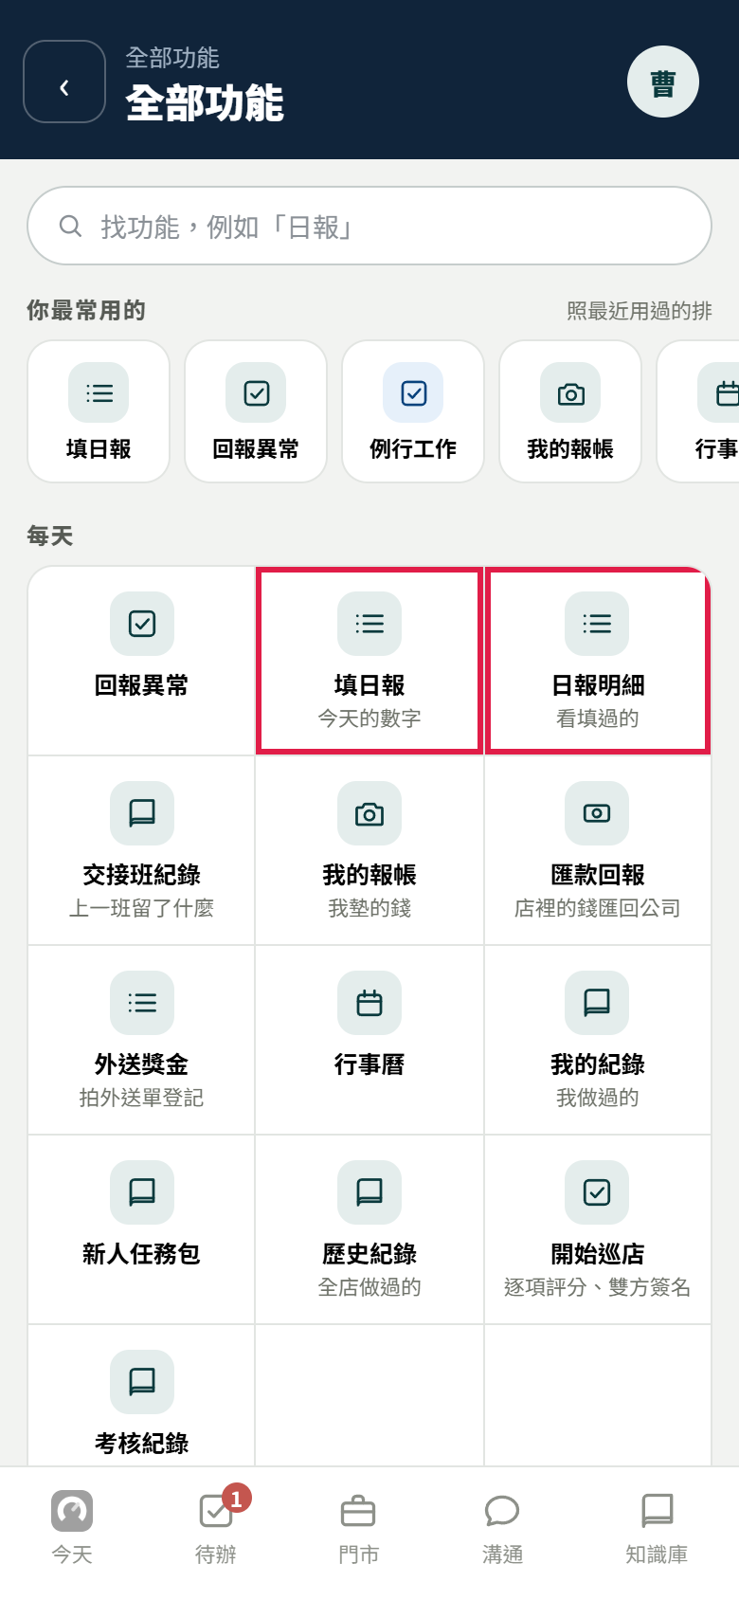Open 日報明細 tile

click(598, 661)
